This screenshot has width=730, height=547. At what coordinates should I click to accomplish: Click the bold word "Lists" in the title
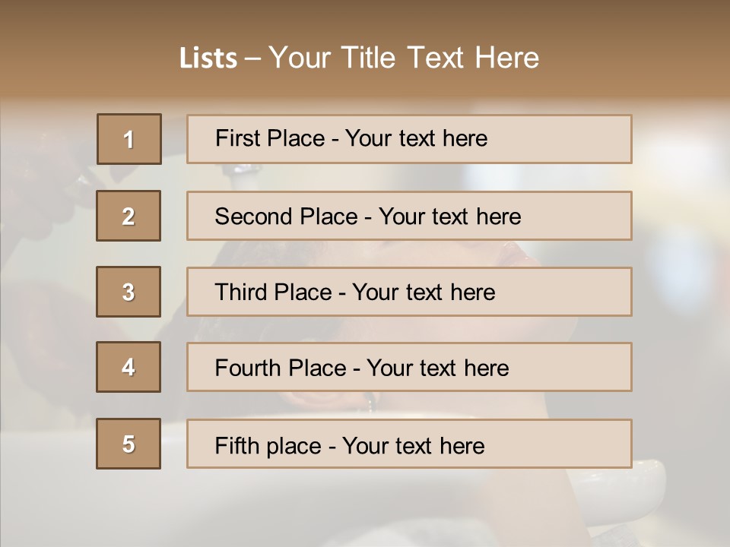pyautogui.click(x=208, y=58)
